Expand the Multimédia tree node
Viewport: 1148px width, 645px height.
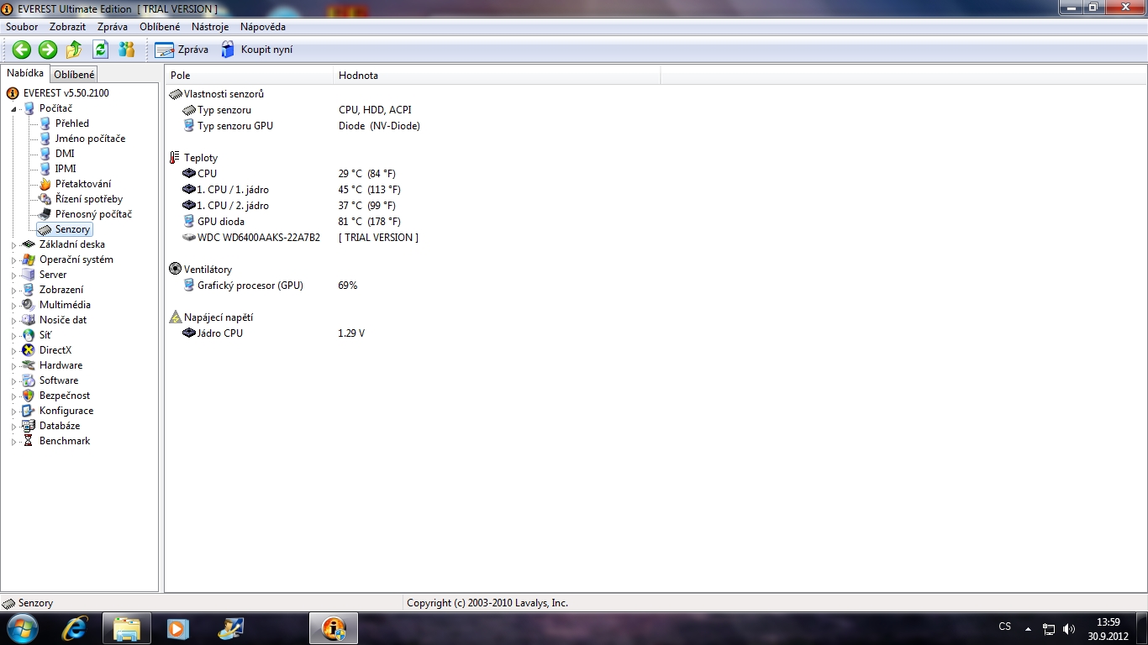pos(13,305)
